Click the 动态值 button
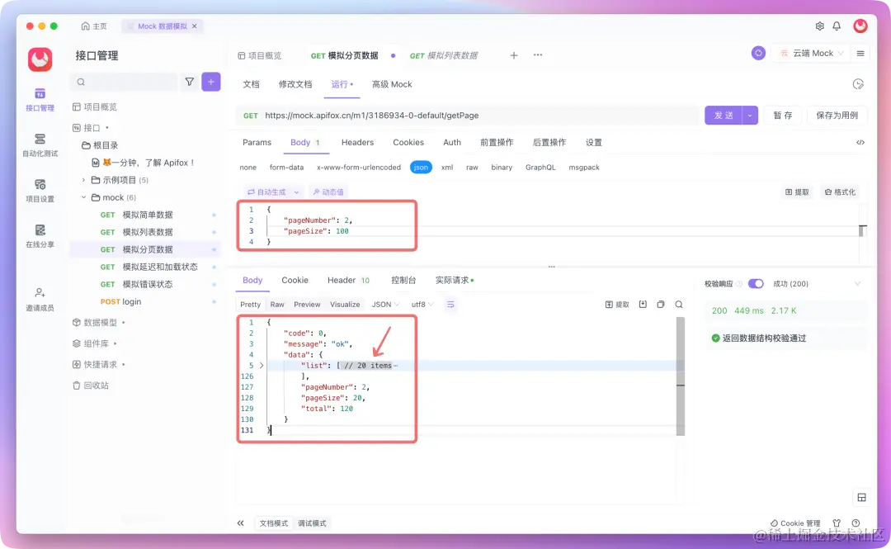Screen dimensions: 891x549 (x=328, y=192)
